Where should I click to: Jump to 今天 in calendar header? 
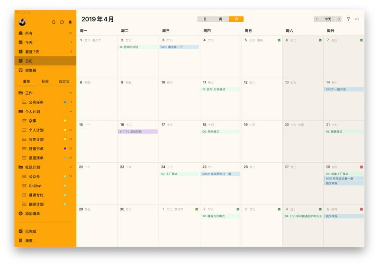(x=328, y=19)
